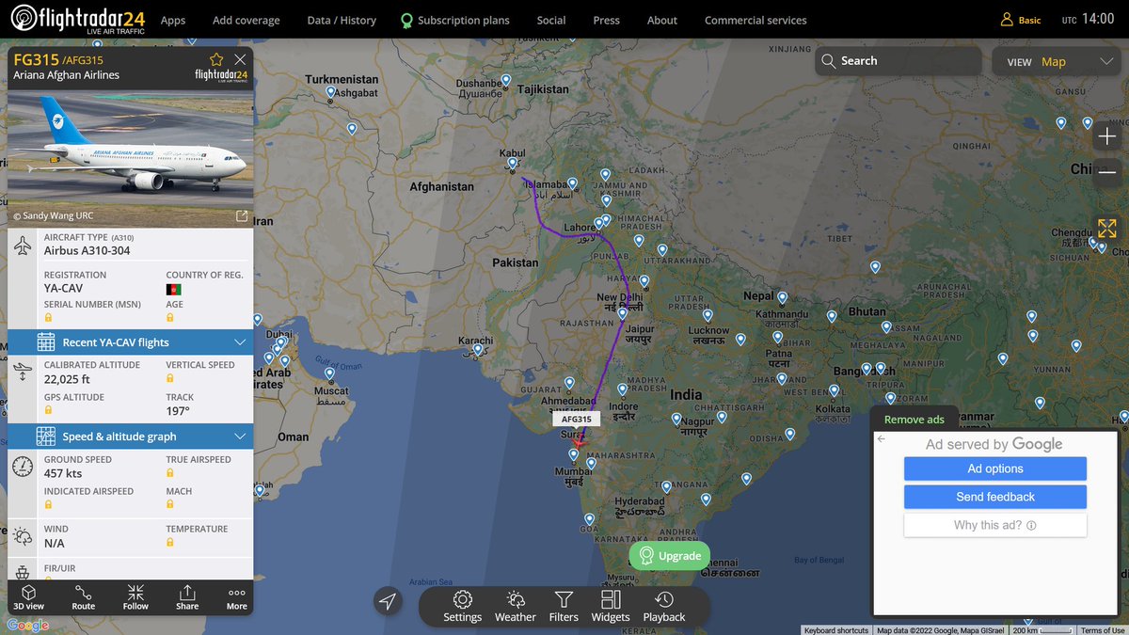Image resolution: width=1129 pixels, height=635 pixels.
Task: Expand Recent YA-CAV flights section
Action: (x=130, y=342)
